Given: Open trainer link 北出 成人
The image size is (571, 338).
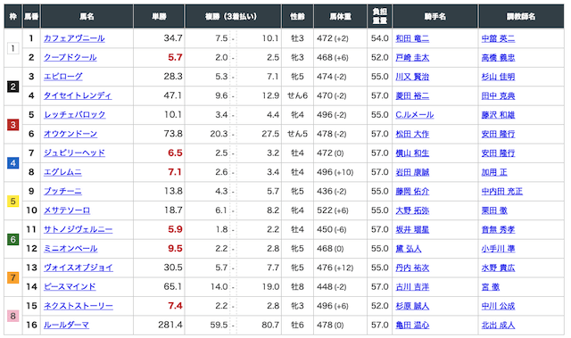Looking at the screenshot, I should [x=498, y=325].
